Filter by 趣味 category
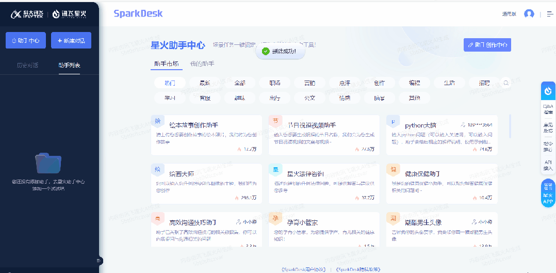The height and width of the screenshot is (273, 556). [x=240, y=98]
